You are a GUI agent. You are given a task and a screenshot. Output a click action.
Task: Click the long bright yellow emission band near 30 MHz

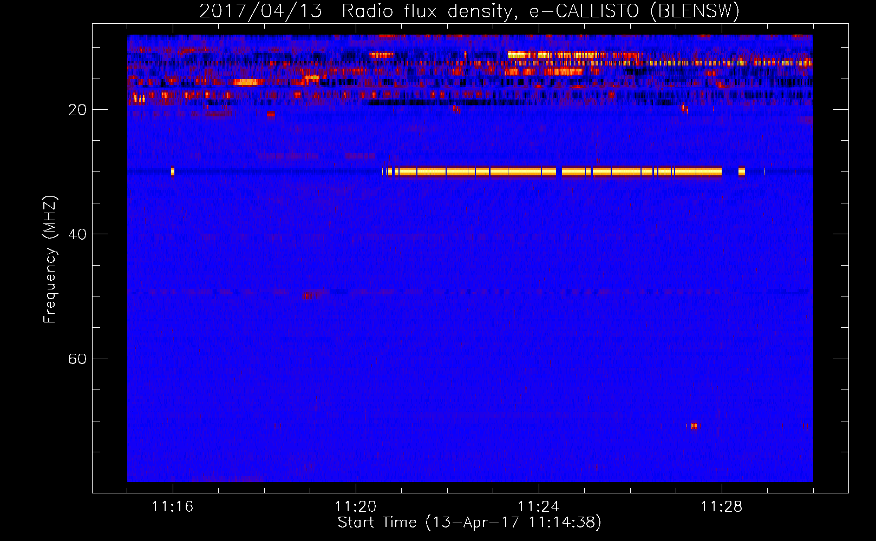point(552,172)
